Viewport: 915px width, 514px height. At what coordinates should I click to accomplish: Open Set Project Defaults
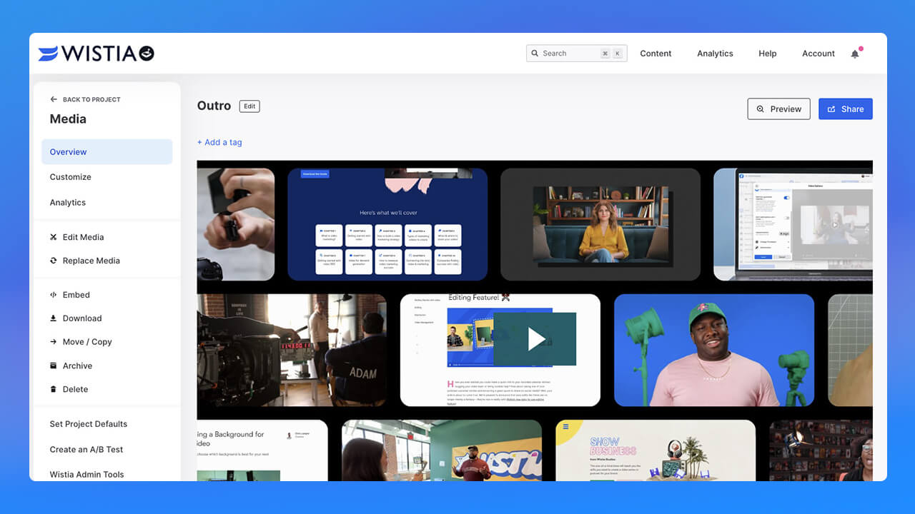pyautogui.click(x=89, y=424)
